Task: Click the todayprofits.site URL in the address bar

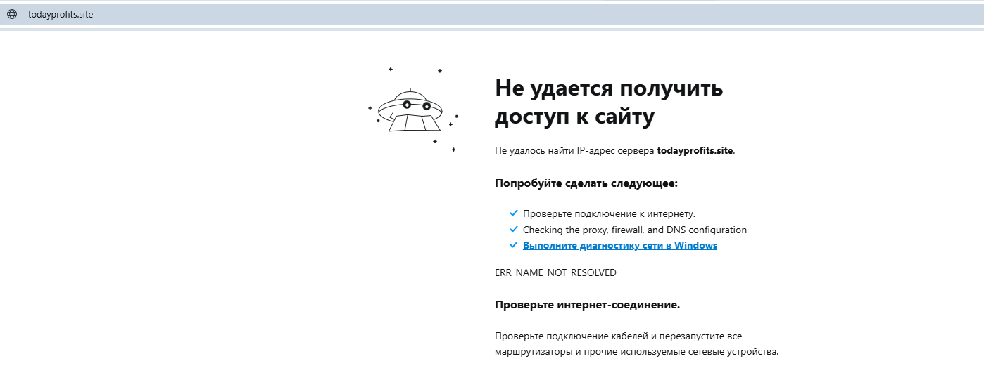Action: coord(61,15)
